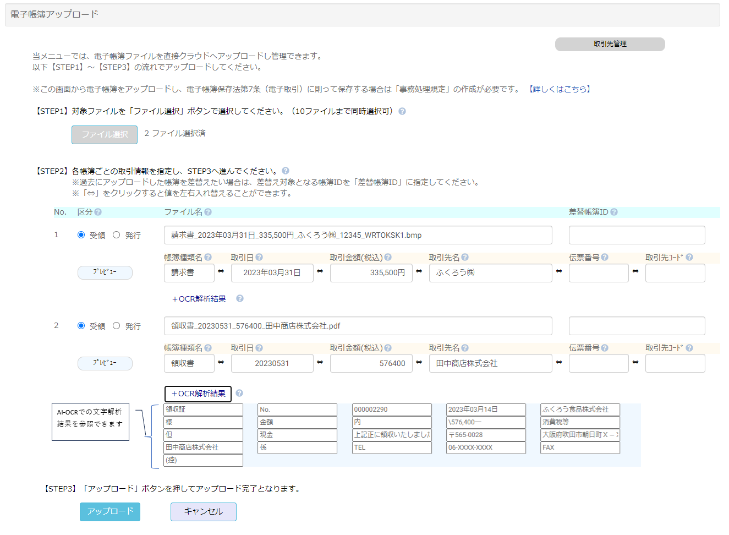
Task: Select 発行 radio button for file 2
Action: [117, 326]
